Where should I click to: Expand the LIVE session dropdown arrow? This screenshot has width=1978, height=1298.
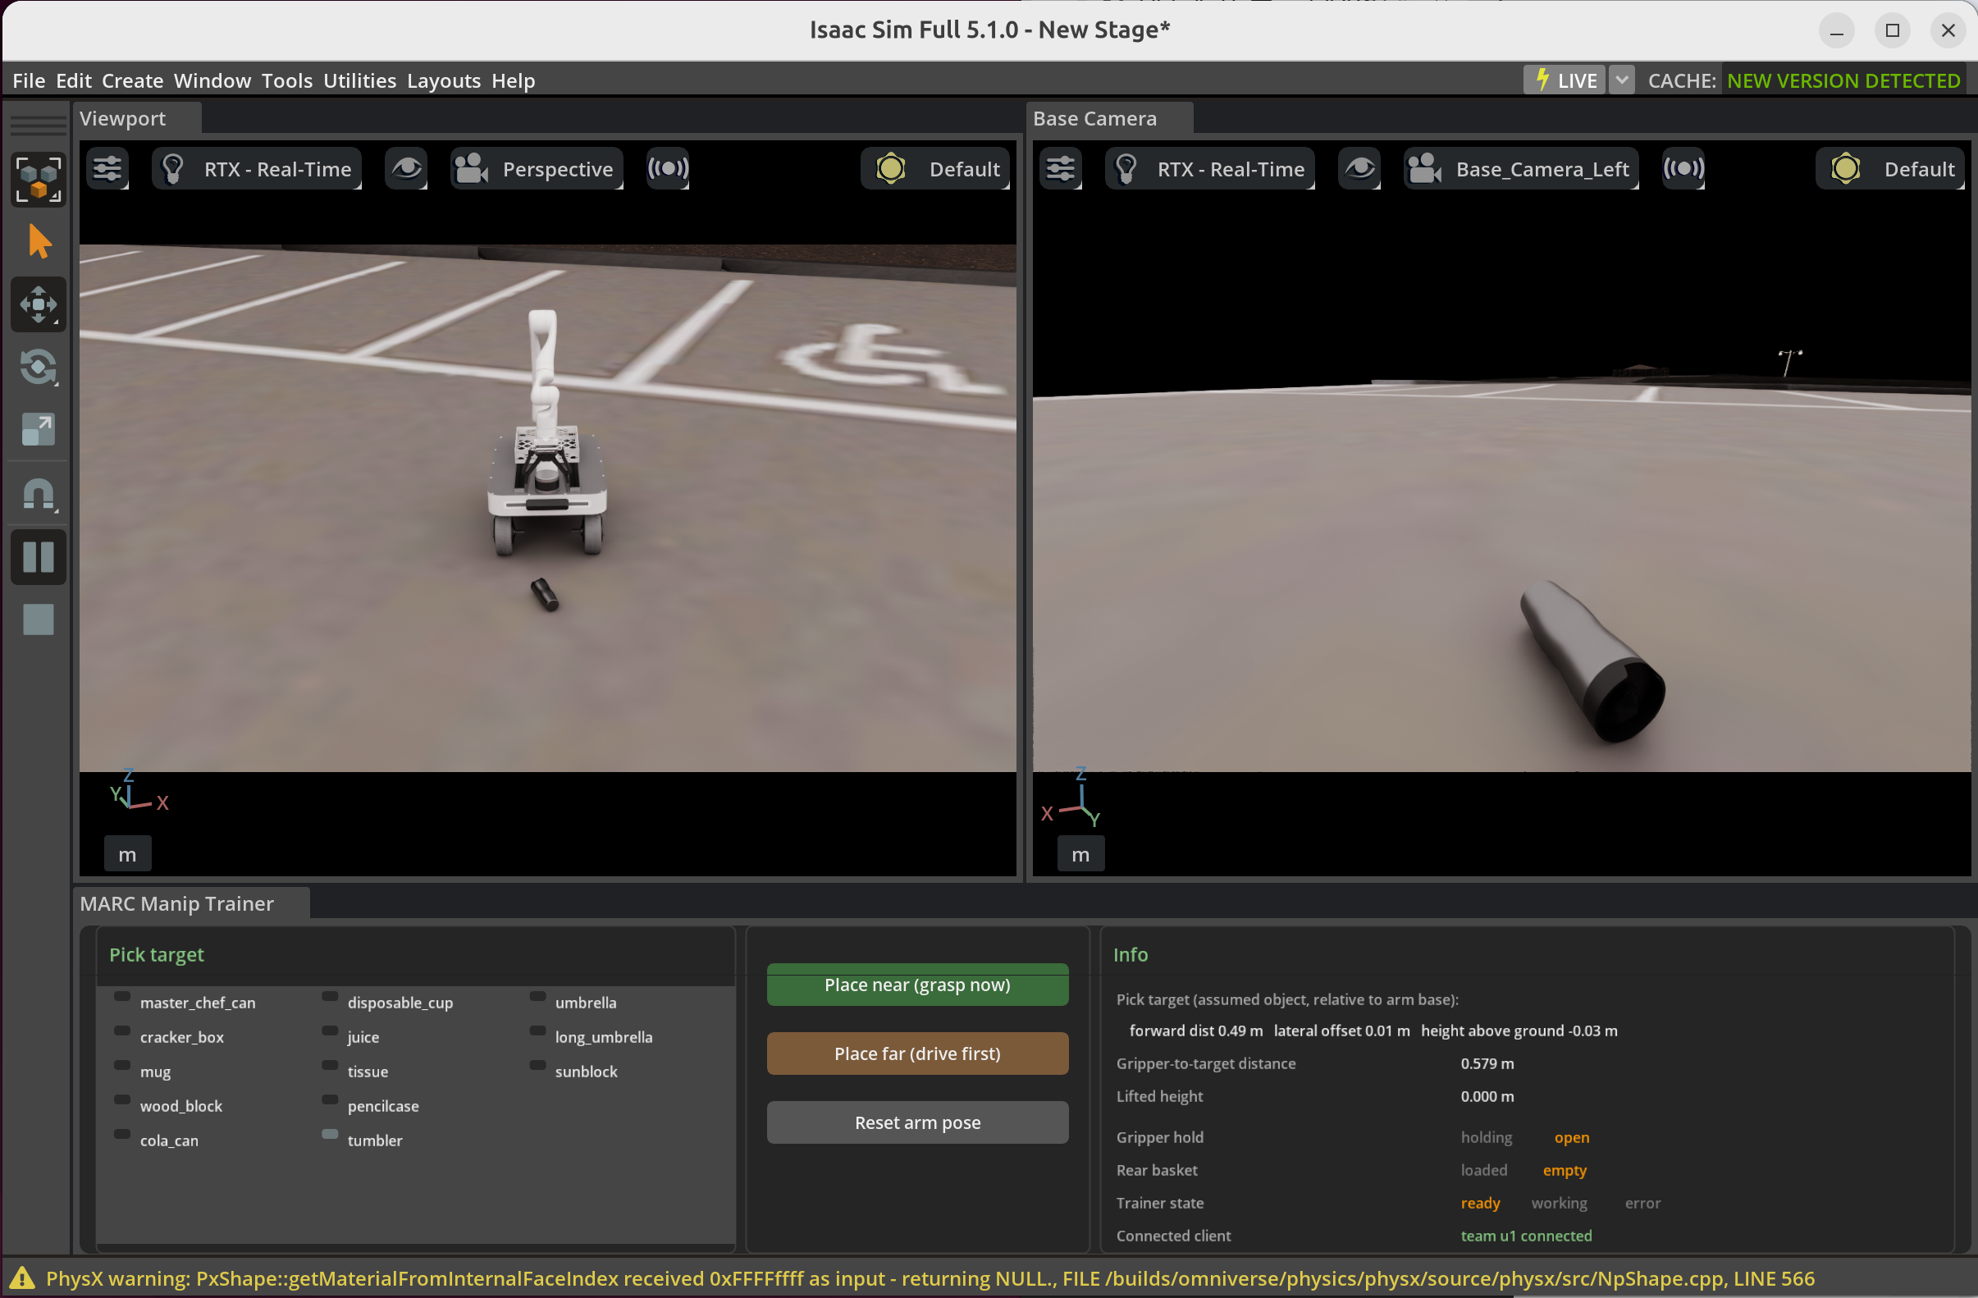1621,80
